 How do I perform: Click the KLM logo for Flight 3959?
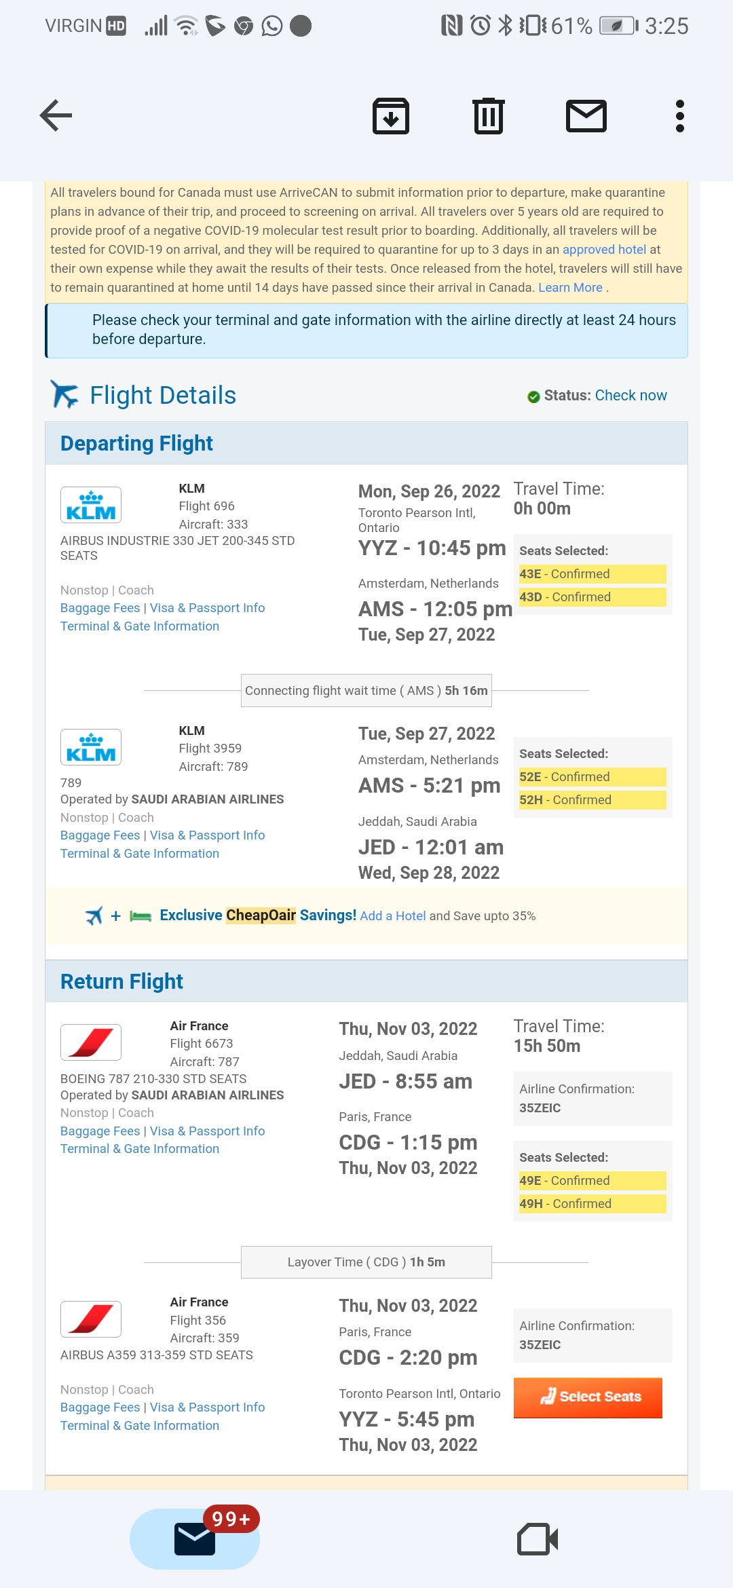coord(91,747)
